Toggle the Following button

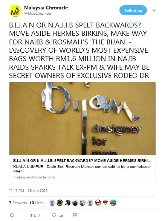[x=133, y=10]
